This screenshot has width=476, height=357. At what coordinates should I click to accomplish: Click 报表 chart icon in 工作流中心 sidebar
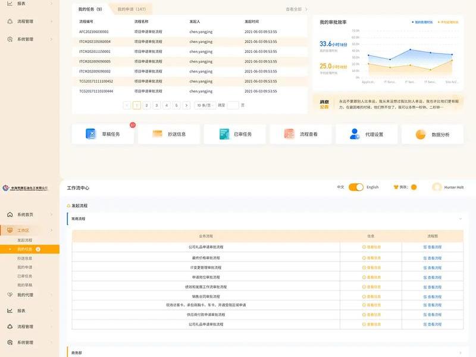click(x=10, y=311)
